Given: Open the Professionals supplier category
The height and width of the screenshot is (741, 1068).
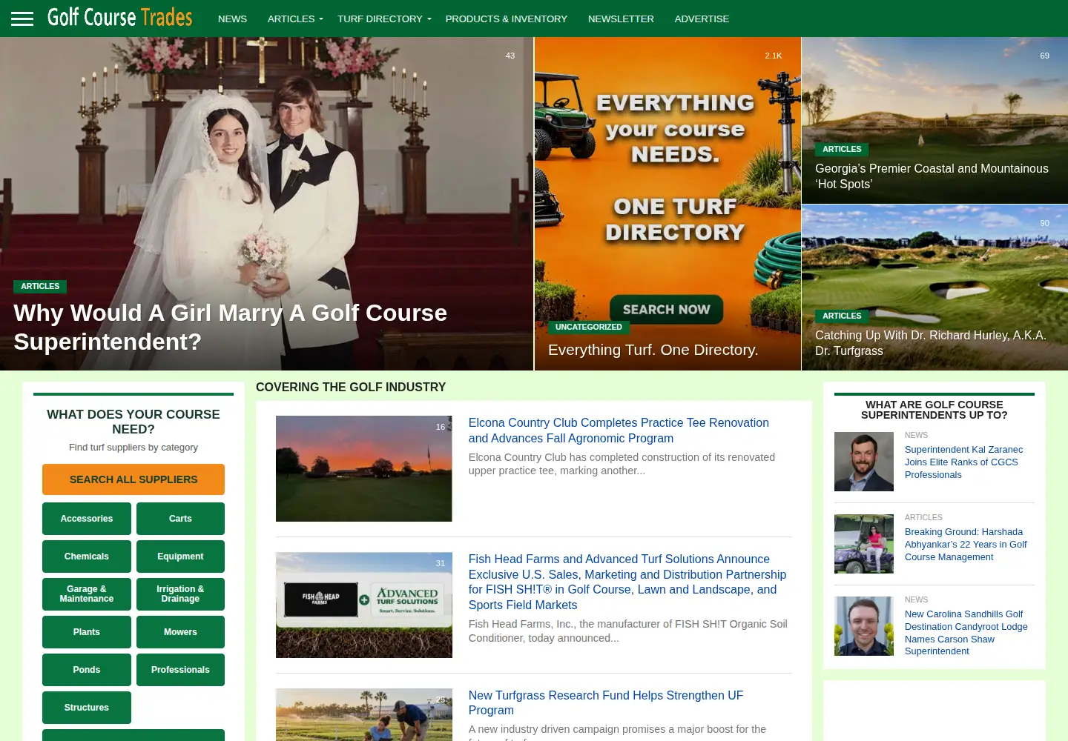Looking at the screenshot, I should 180,670.
